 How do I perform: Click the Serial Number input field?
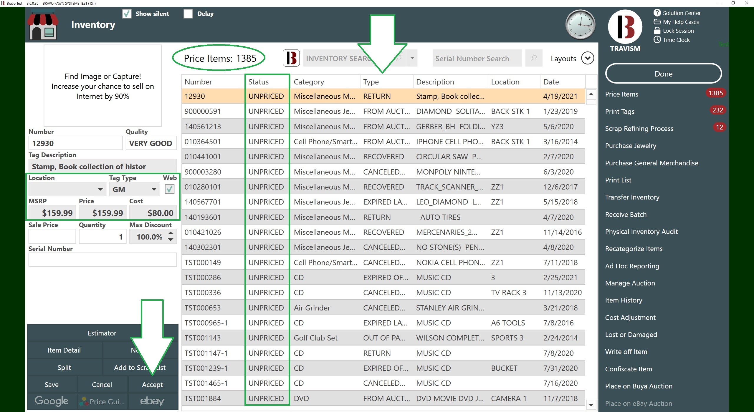102,260
